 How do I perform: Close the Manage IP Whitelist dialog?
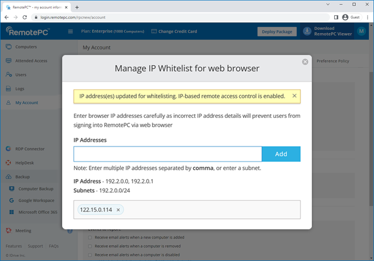pos(305,62)
